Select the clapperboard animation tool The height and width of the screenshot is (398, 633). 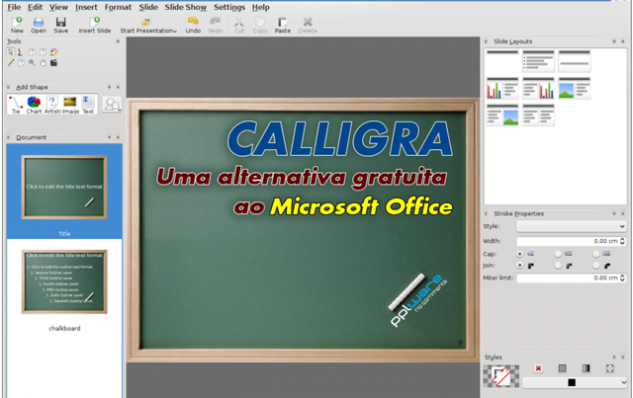[x=53, y=62]
